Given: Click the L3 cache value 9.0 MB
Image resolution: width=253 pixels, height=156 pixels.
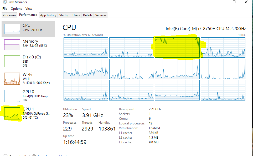Looking at the screenshot, I should (154, 142).
